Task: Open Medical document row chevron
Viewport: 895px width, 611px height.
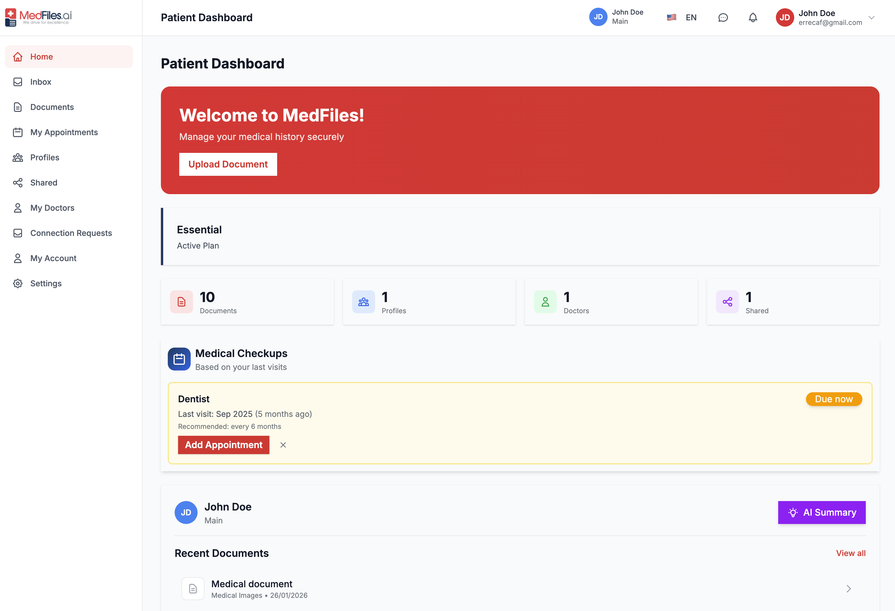Action: click(x=848, y=588)
